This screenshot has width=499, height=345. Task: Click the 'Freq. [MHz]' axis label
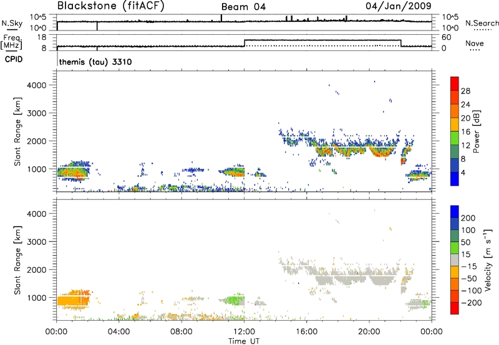click(x=12, y=42)
